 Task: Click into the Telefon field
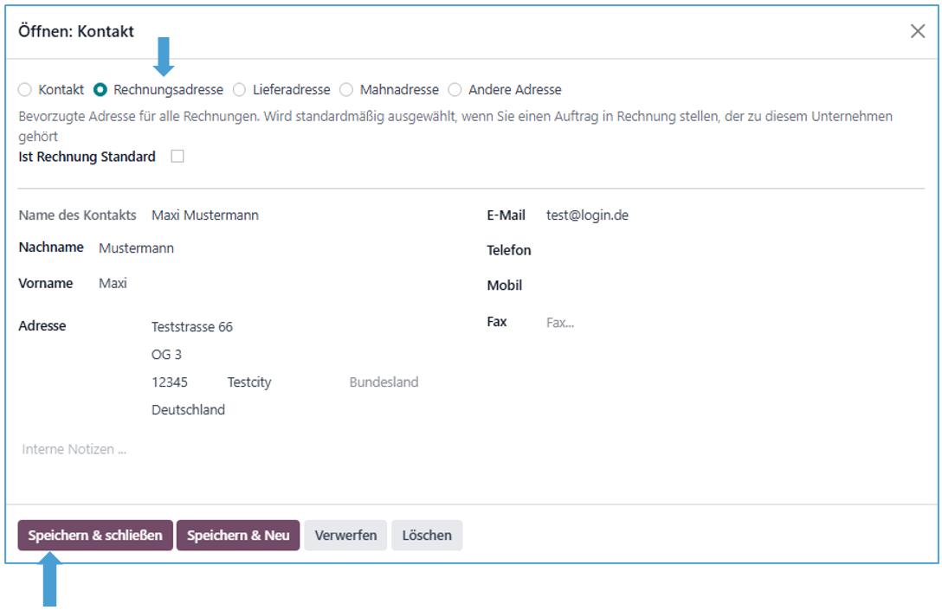727,251
